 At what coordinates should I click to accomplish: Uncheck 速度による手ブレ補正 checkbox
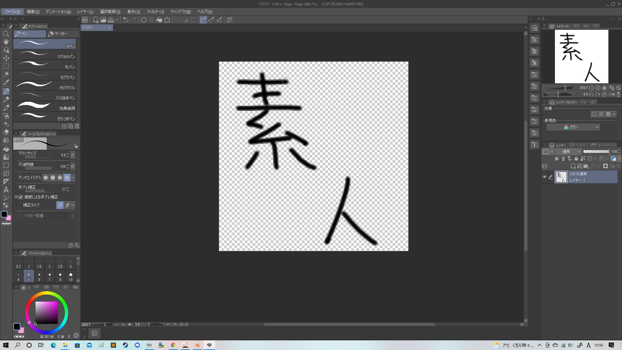tap(21, 197)
